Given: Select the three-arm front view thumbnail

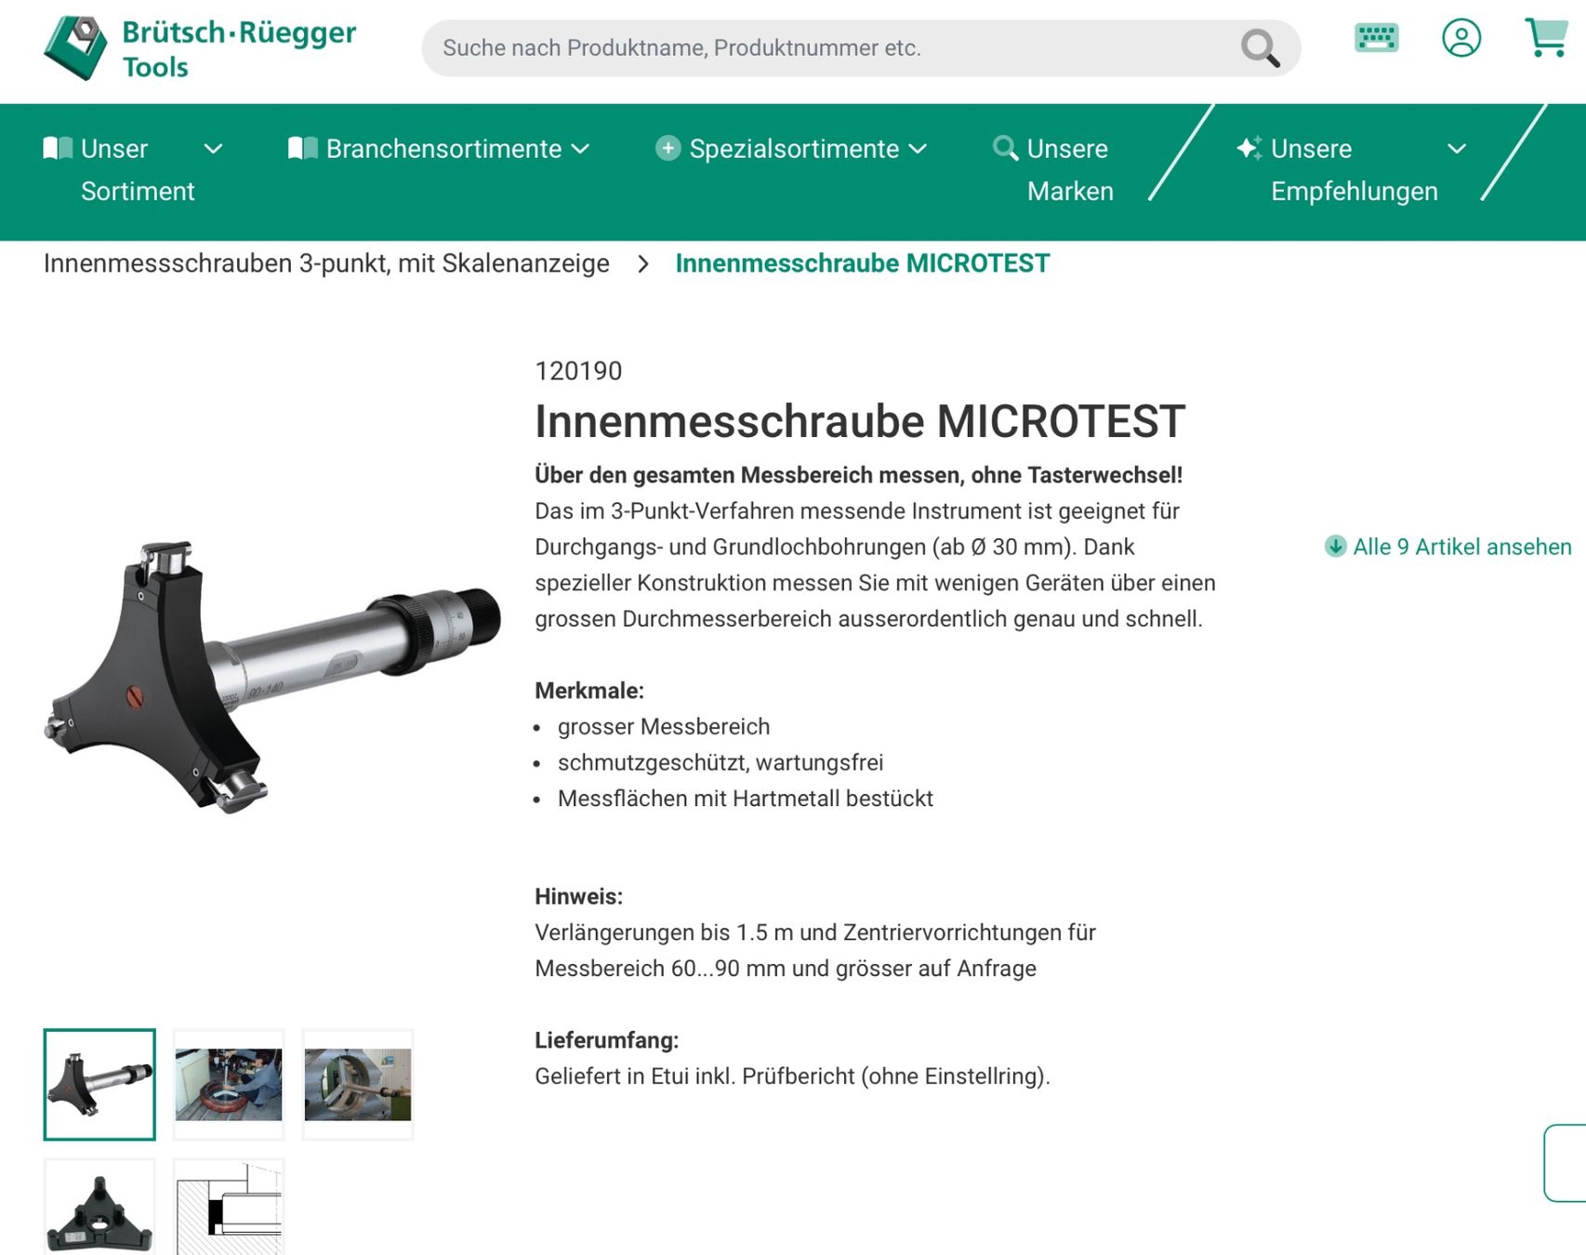Looking at the screenshot, I should [x=99, y=1208].
